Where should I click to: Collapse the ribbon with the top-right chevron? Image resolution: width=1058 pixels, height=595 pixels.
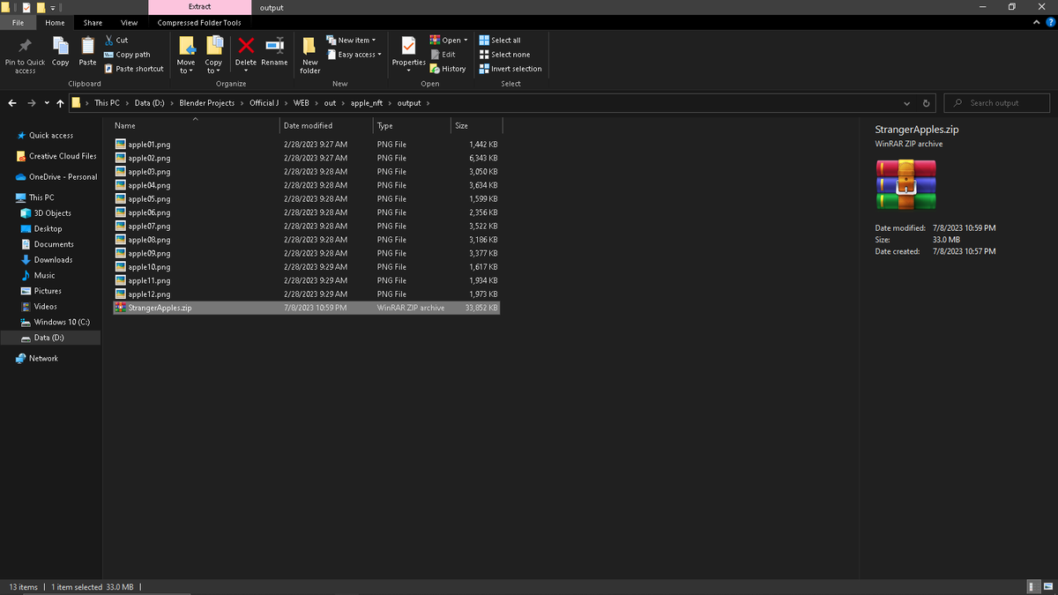tap(1037, 23)
